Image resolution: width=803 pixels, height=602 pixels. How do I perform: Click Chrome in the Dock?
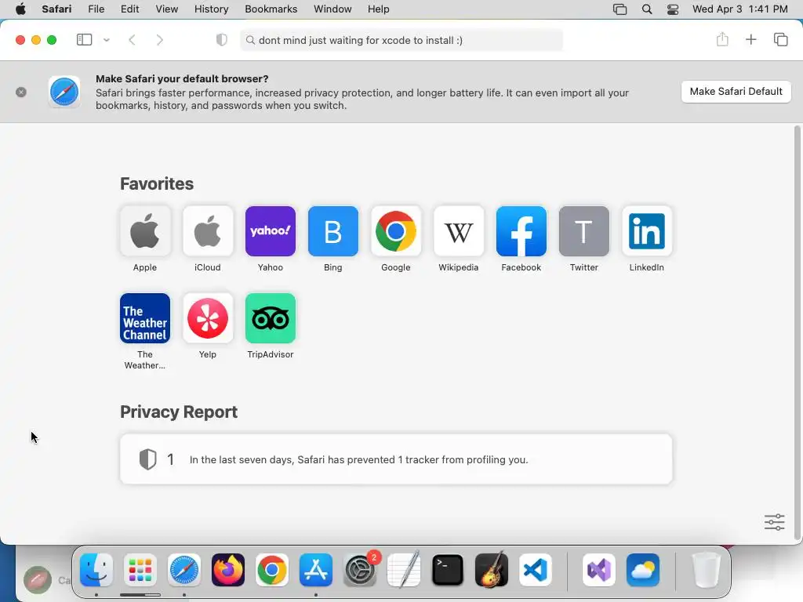tap(272, 570)
